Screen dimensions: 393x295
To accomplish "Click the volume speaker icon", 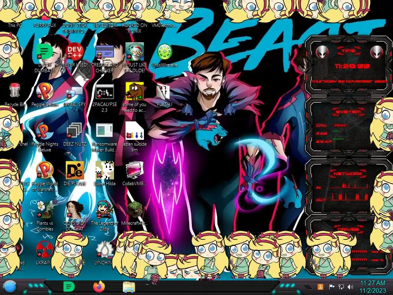I will pos(350,287).
